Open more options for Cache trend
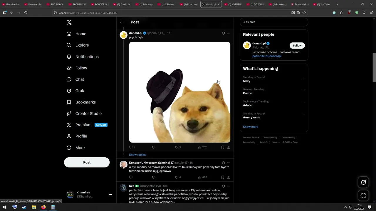The width and height of the screenshot is (376, 211). point(303,90)
